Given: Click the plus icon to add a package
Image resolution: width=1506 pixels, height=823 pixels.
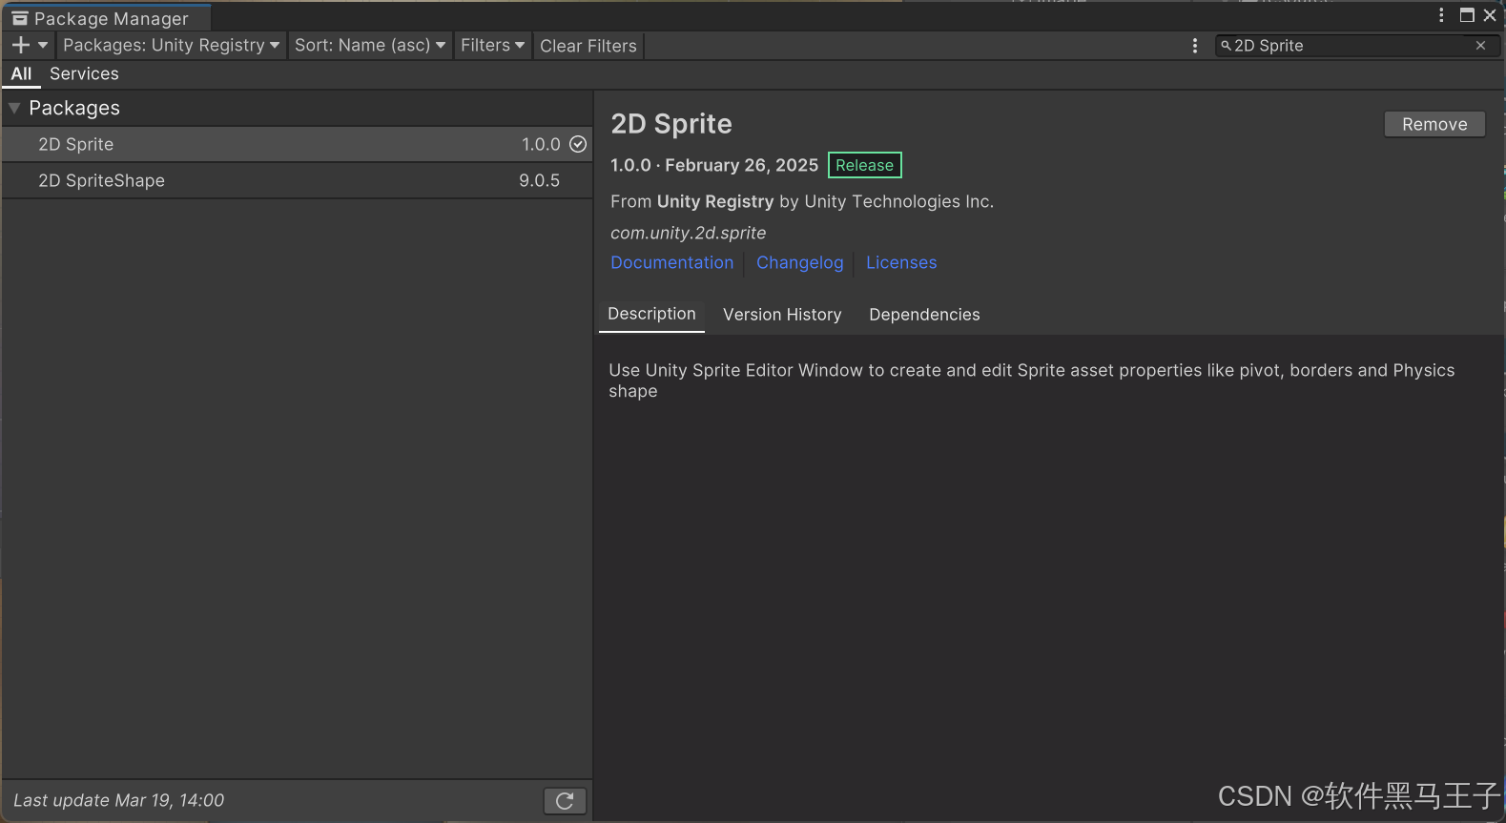Looking at the screenshot, I should pos(21,45).
